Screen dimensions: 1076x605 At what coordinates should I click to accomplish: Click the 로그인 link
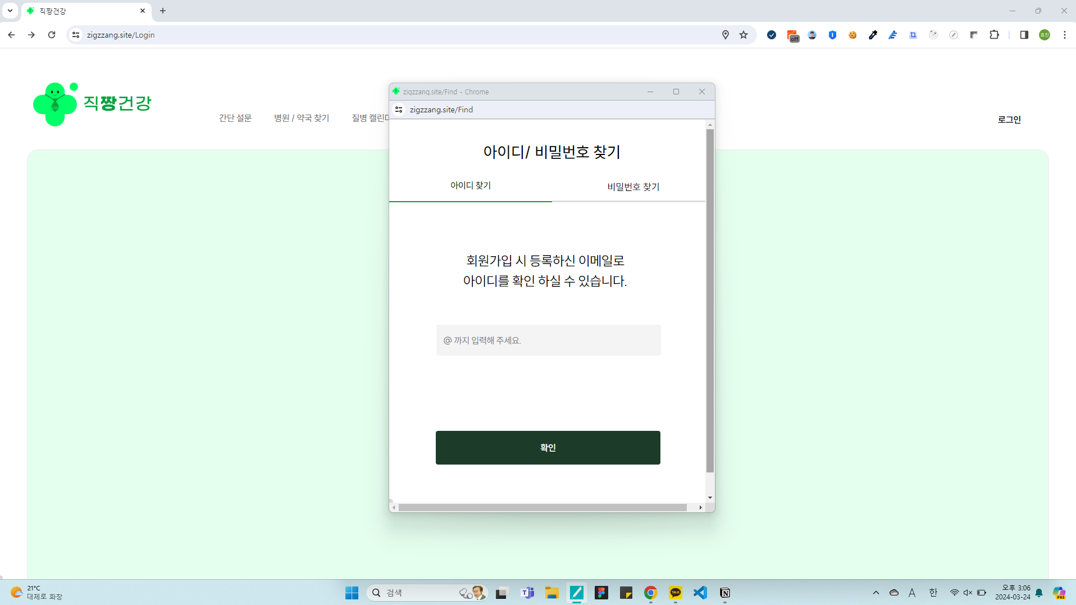(1009, 120)
